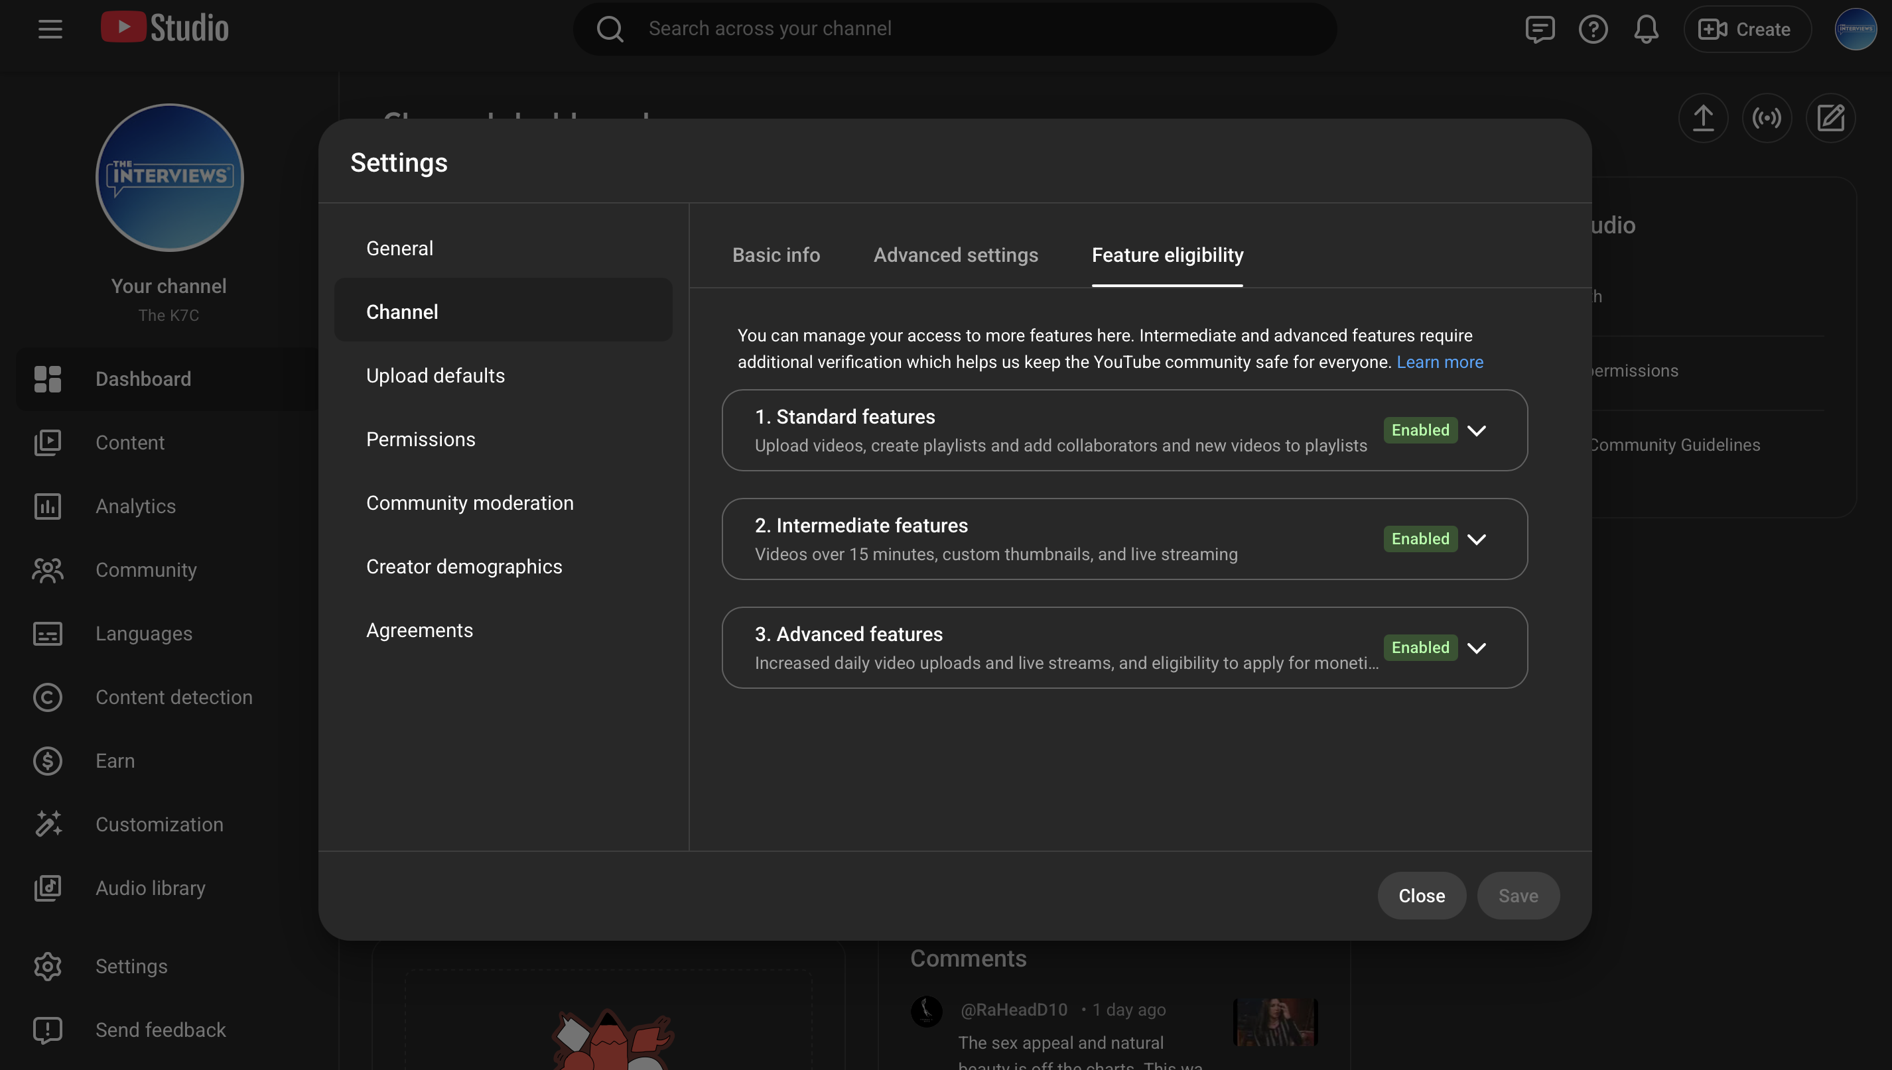The height and width of the screenshot is (1070, 1892).
Task: Open the account avatar in top right
Action: click(1856, 29)
